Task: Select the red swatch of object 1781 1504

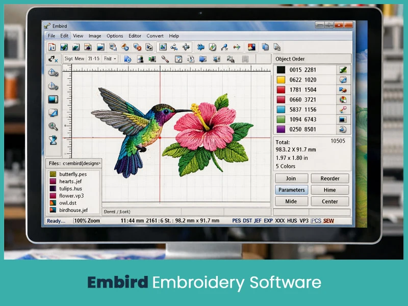Action: point(281,90)
